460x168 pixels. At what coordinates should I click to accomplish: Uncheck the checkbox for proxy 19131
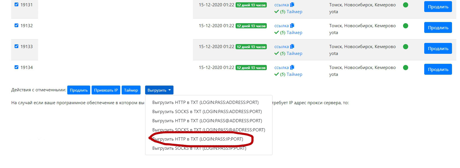click(16, 5)
